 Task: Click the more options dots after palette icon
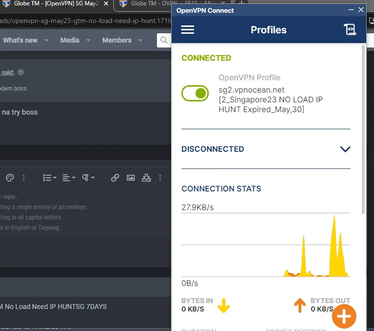tap(23, 178)
